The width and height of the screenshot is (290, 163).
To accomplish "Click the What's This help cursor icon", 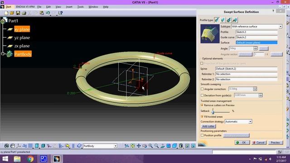I will 60,13.
